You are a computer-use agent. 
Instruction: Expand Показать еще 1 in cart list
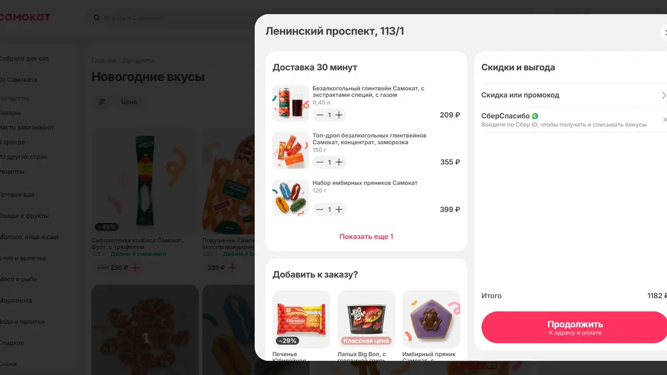click(366, 237)
